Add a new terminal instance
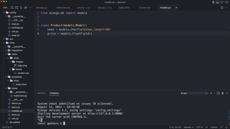This screenshot has height=129, width=230. tap(211, 93)
